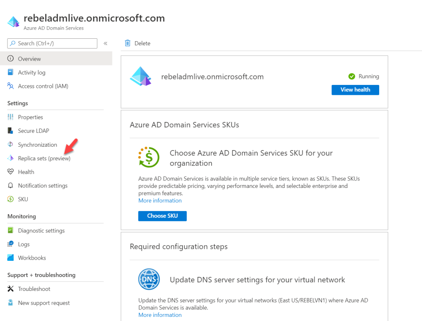Click the Access control (IAM) people icon
Viewport: 422px width, 321px height.
(10, 86)
